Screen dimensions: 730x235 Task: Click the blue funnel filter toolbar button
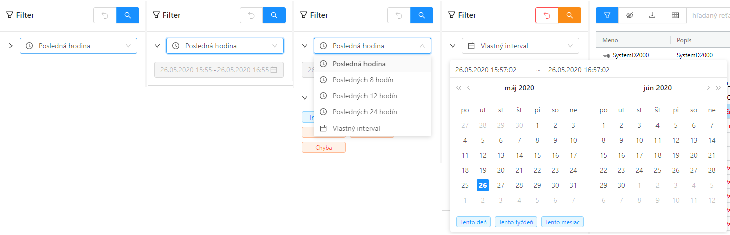click(x=607, y=15)
